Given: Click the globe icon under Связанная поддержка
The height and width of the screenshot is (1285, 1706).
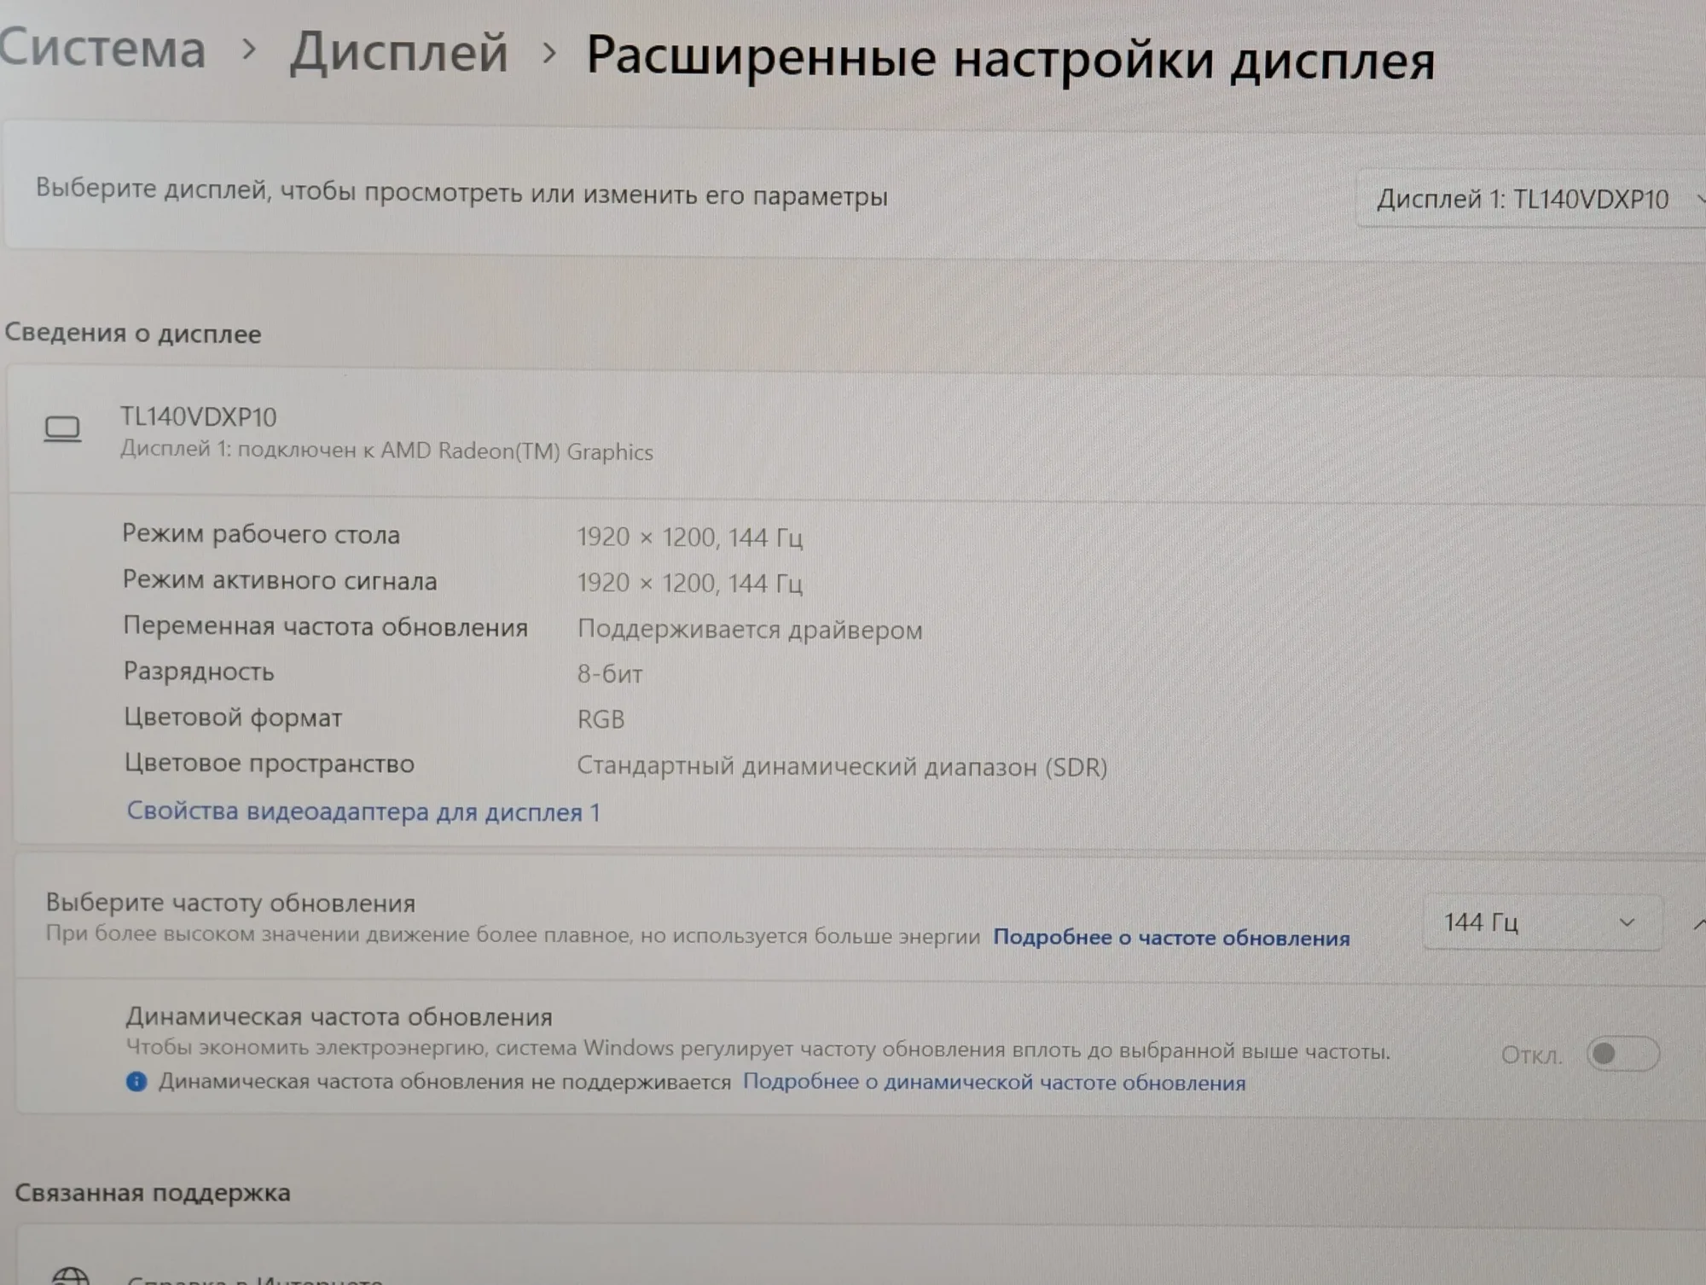Looking at the screenshot, I should point(70,1276).
